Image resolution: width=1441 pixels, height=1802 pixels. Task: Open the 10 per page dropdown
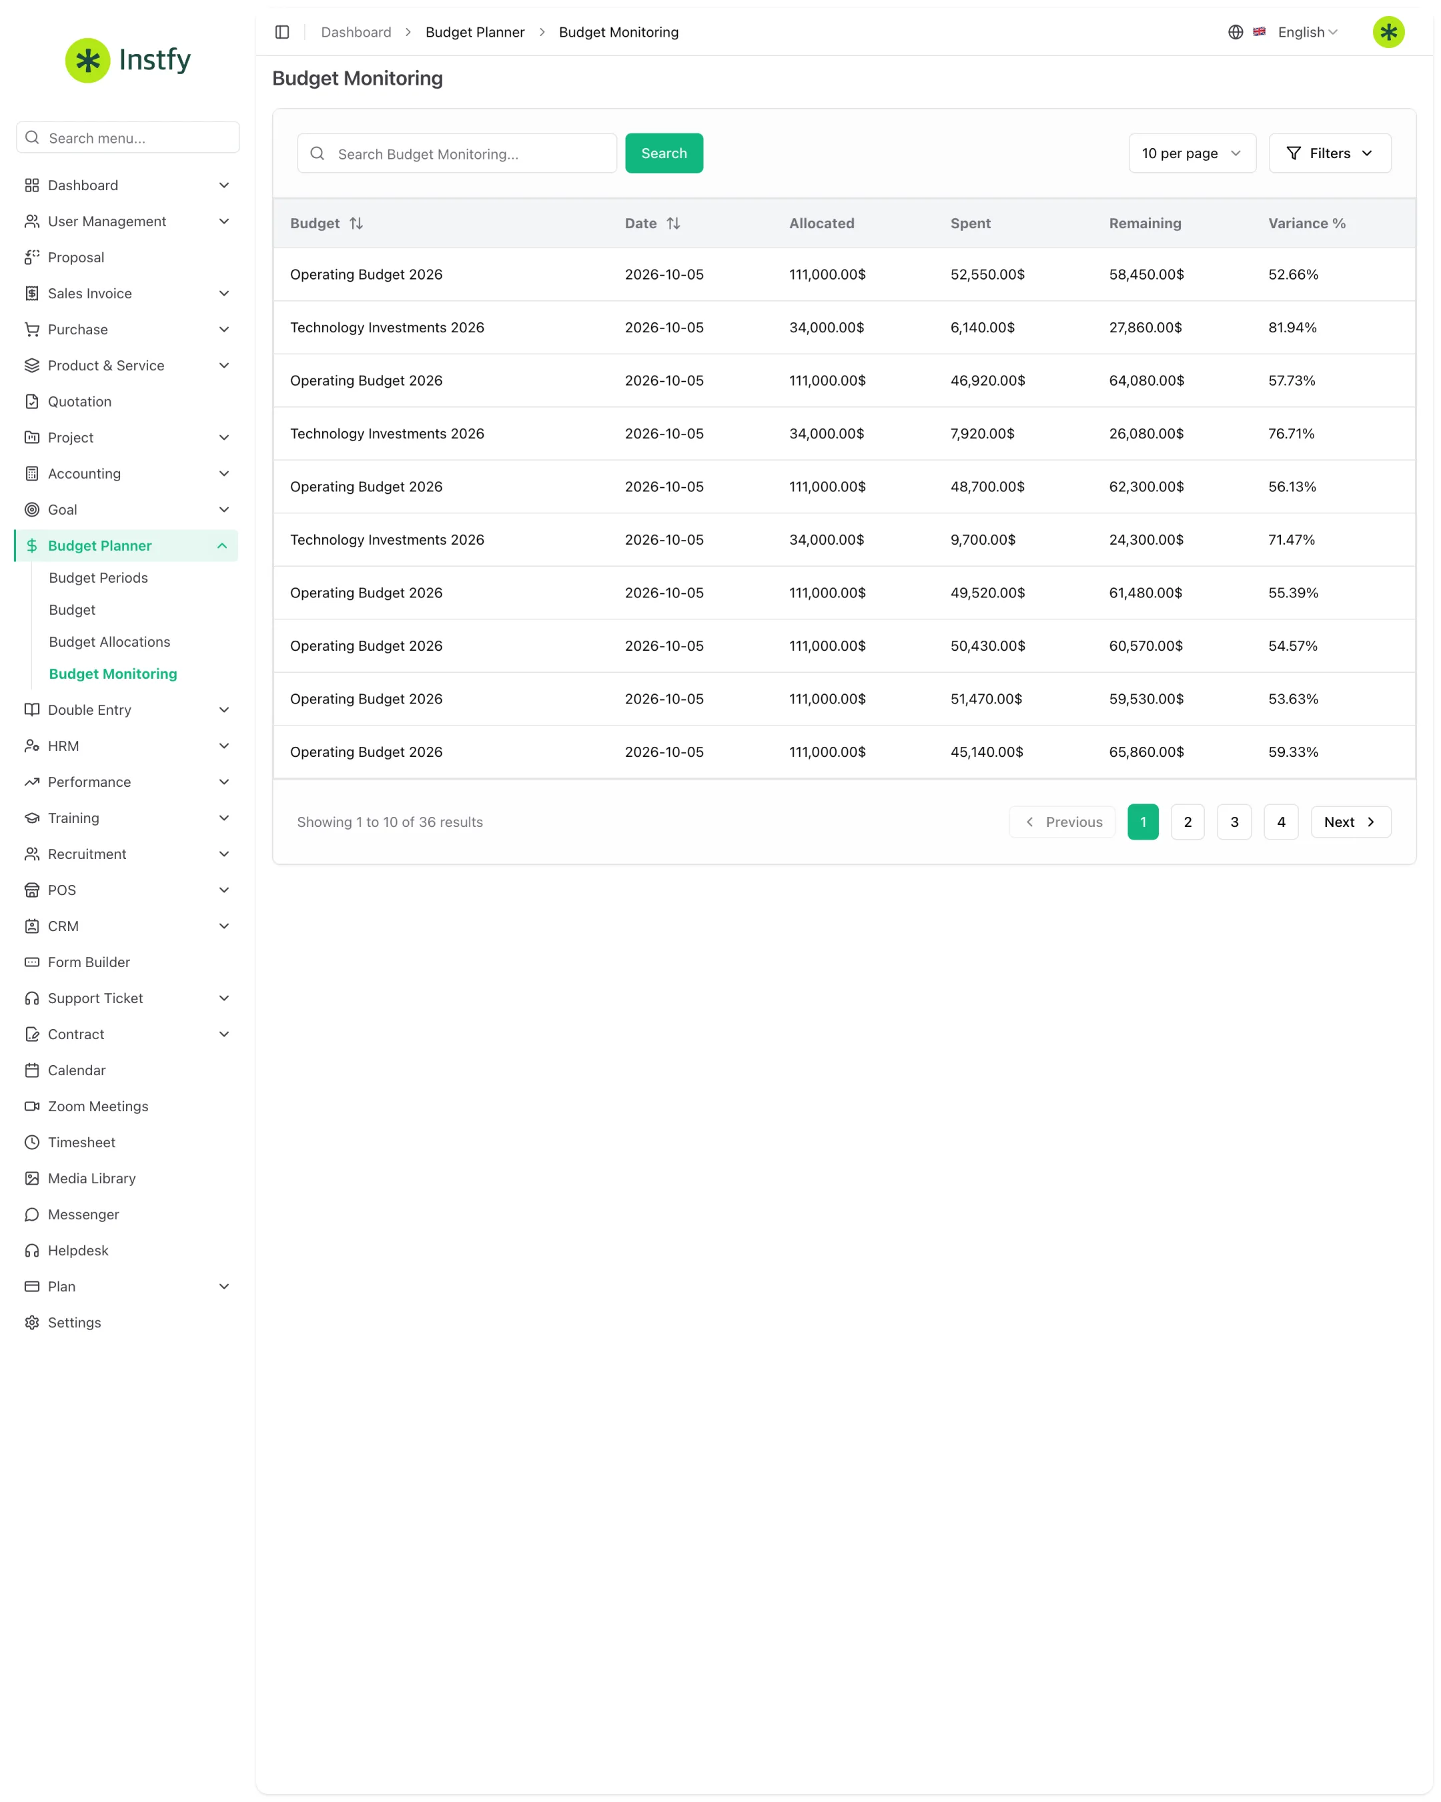1192,153
